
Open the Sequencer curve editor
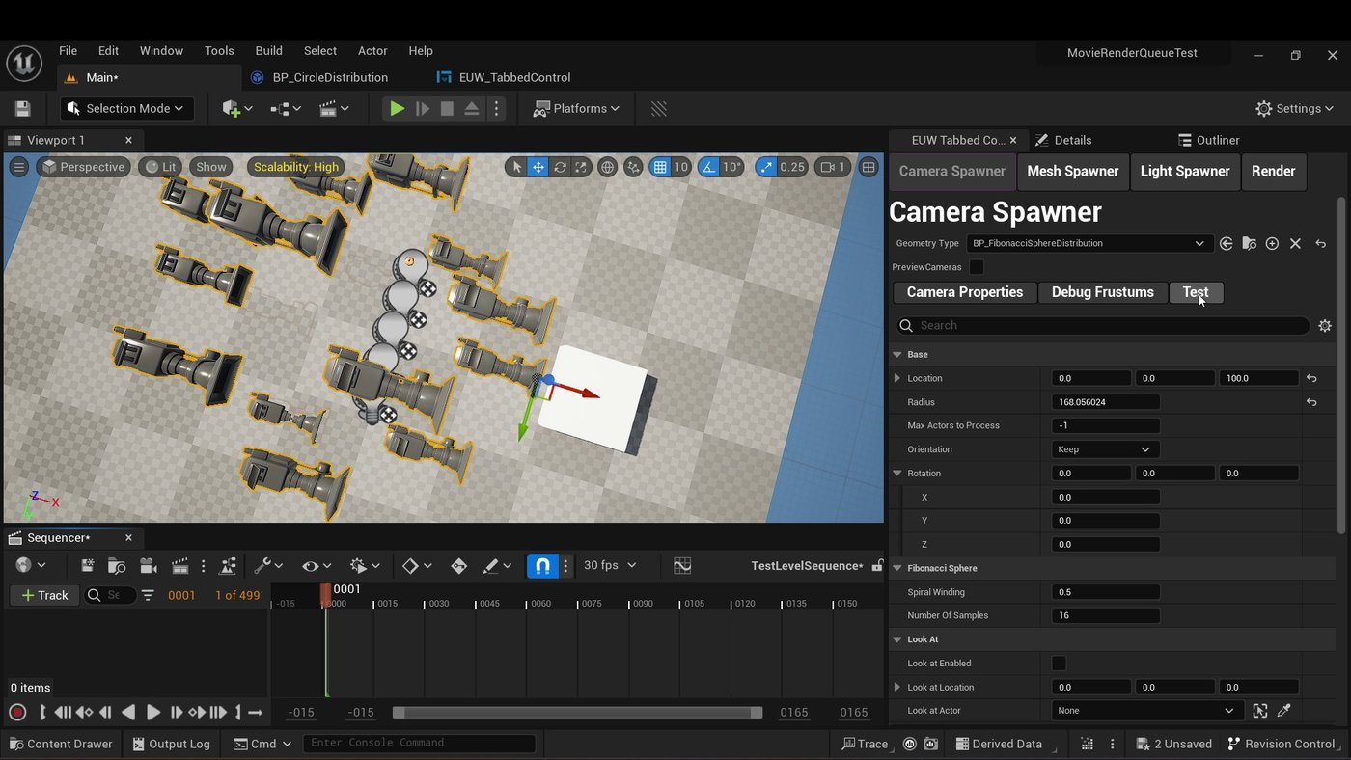tap(682, 566)
